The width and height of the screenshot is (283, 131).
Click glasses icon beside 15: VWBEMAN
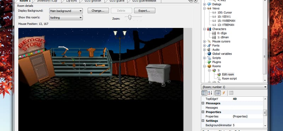[x=214, y=21]
